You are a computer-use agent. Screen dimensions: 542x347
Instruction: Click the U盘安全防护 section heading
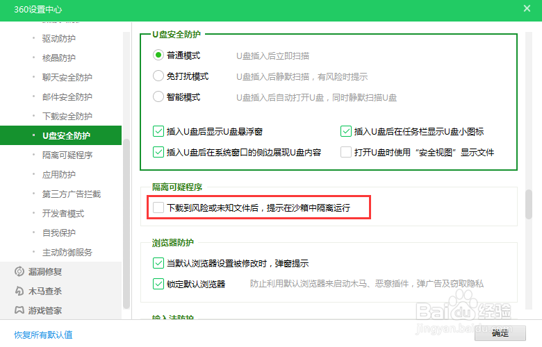(x=176, y=34)
